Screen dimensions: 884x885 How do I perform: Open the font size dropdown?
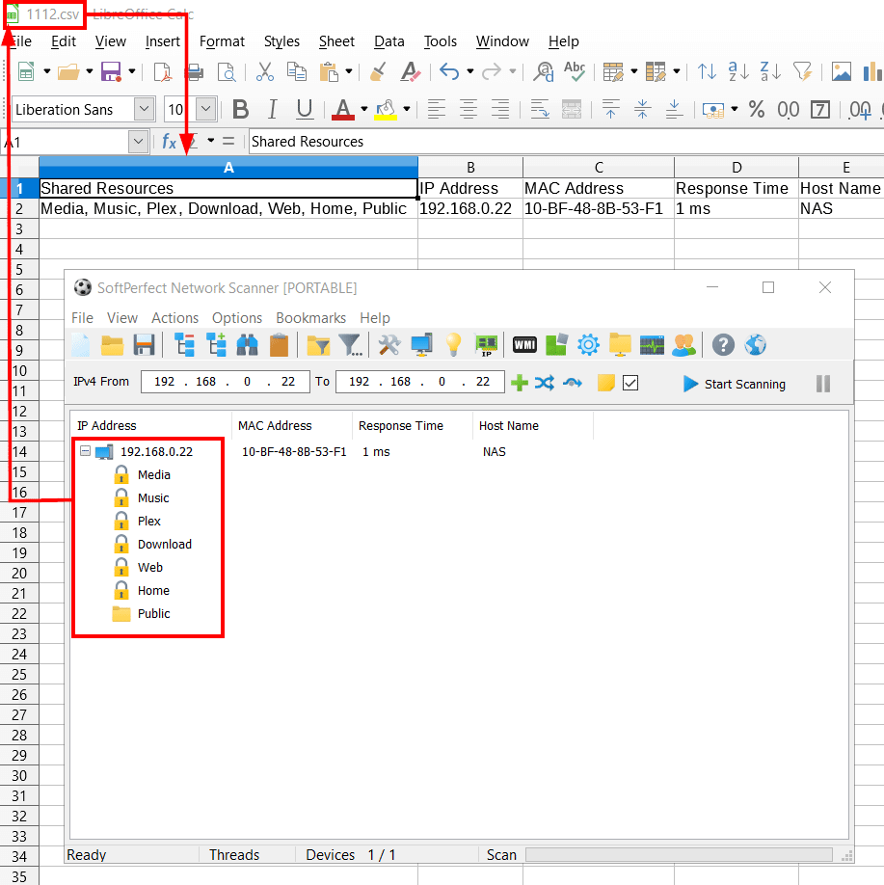pyautogui.click(x=206, y=109)
